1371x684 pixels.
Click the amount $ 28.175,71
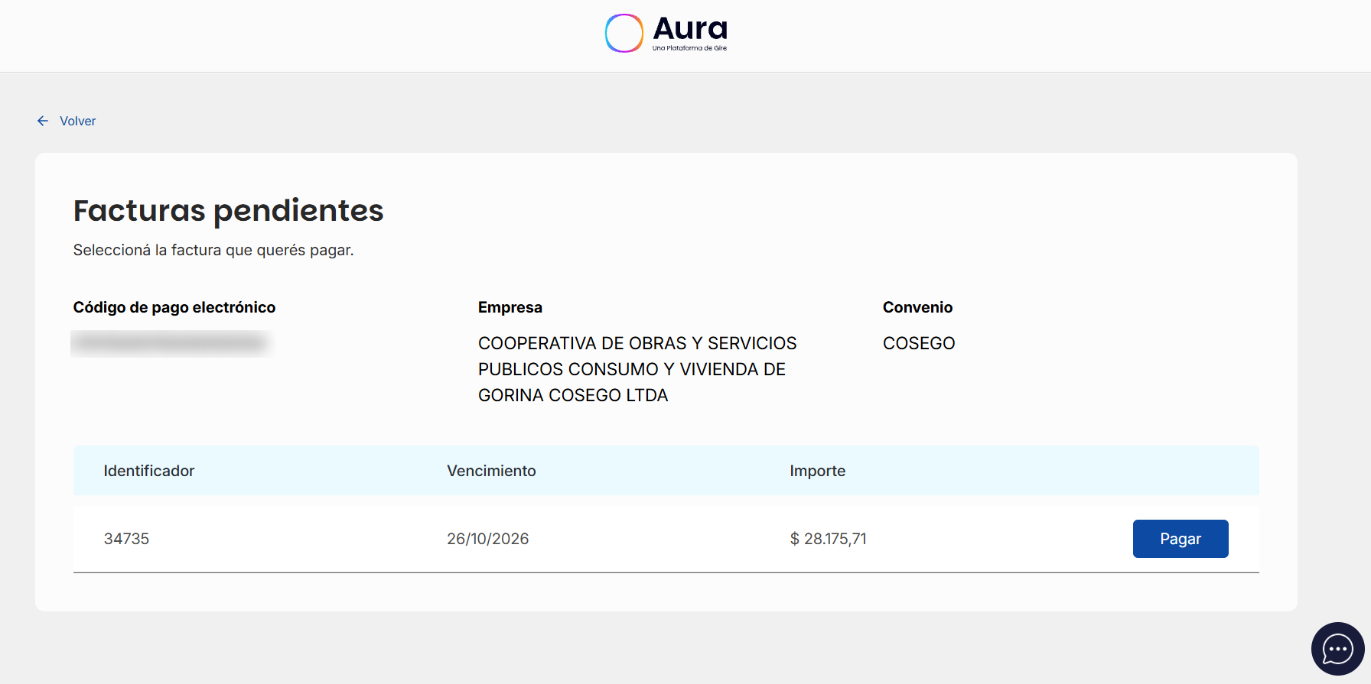click(x=829, y=539)
